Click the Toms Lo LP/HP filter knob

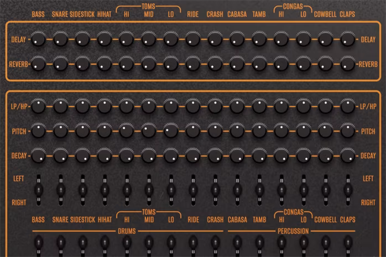(171, 106)
